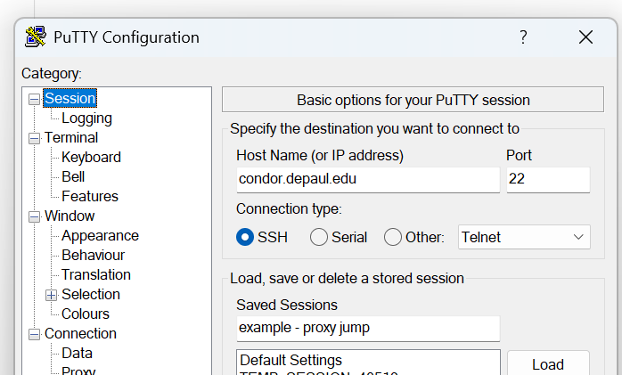The width and height of the screenshot is (622, 375).
Task: Open the Telnet protocol dropdown
Action: coord(524,237)
